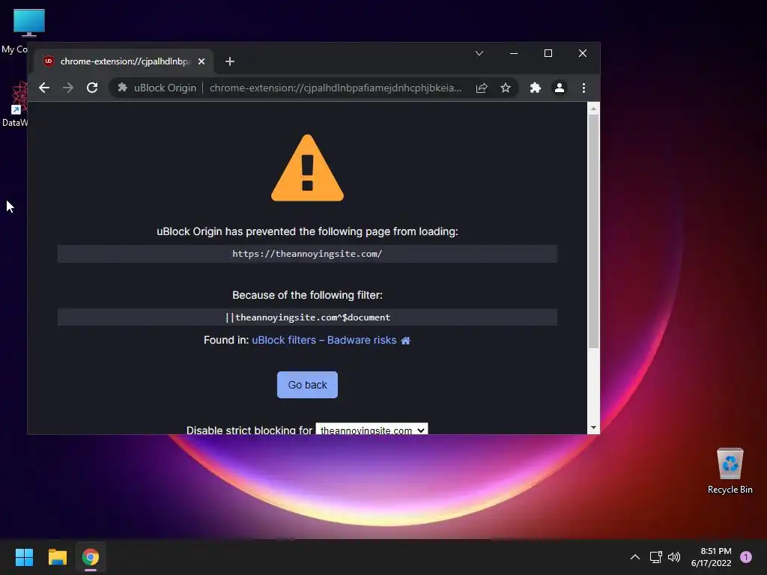767x575 pixels.
Task: Click the filter text ||theannoyingsite.com^$document
Action: [x=308, y=317]
